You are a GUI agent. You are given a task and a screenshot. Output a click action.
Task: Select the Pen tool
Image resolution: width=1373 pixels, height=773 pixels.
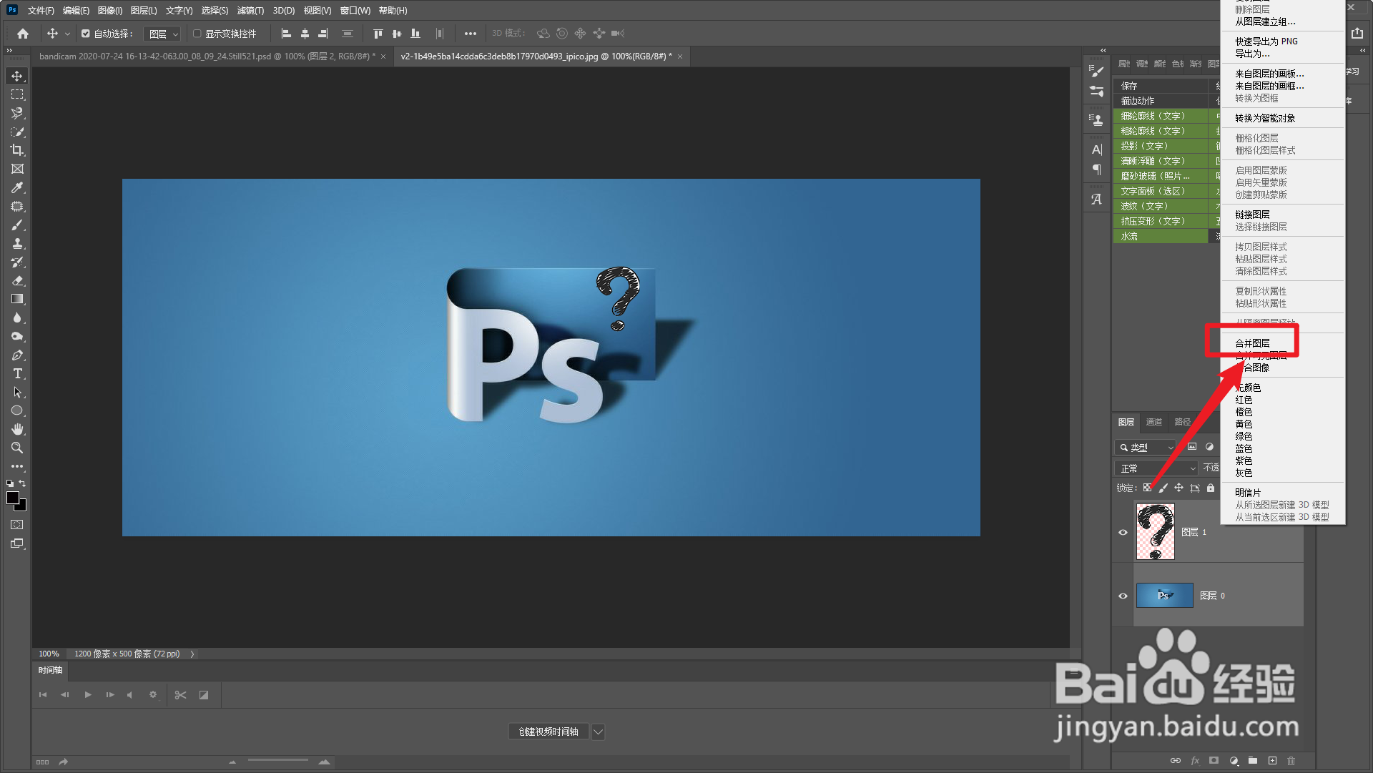click(x=17, y=355)
